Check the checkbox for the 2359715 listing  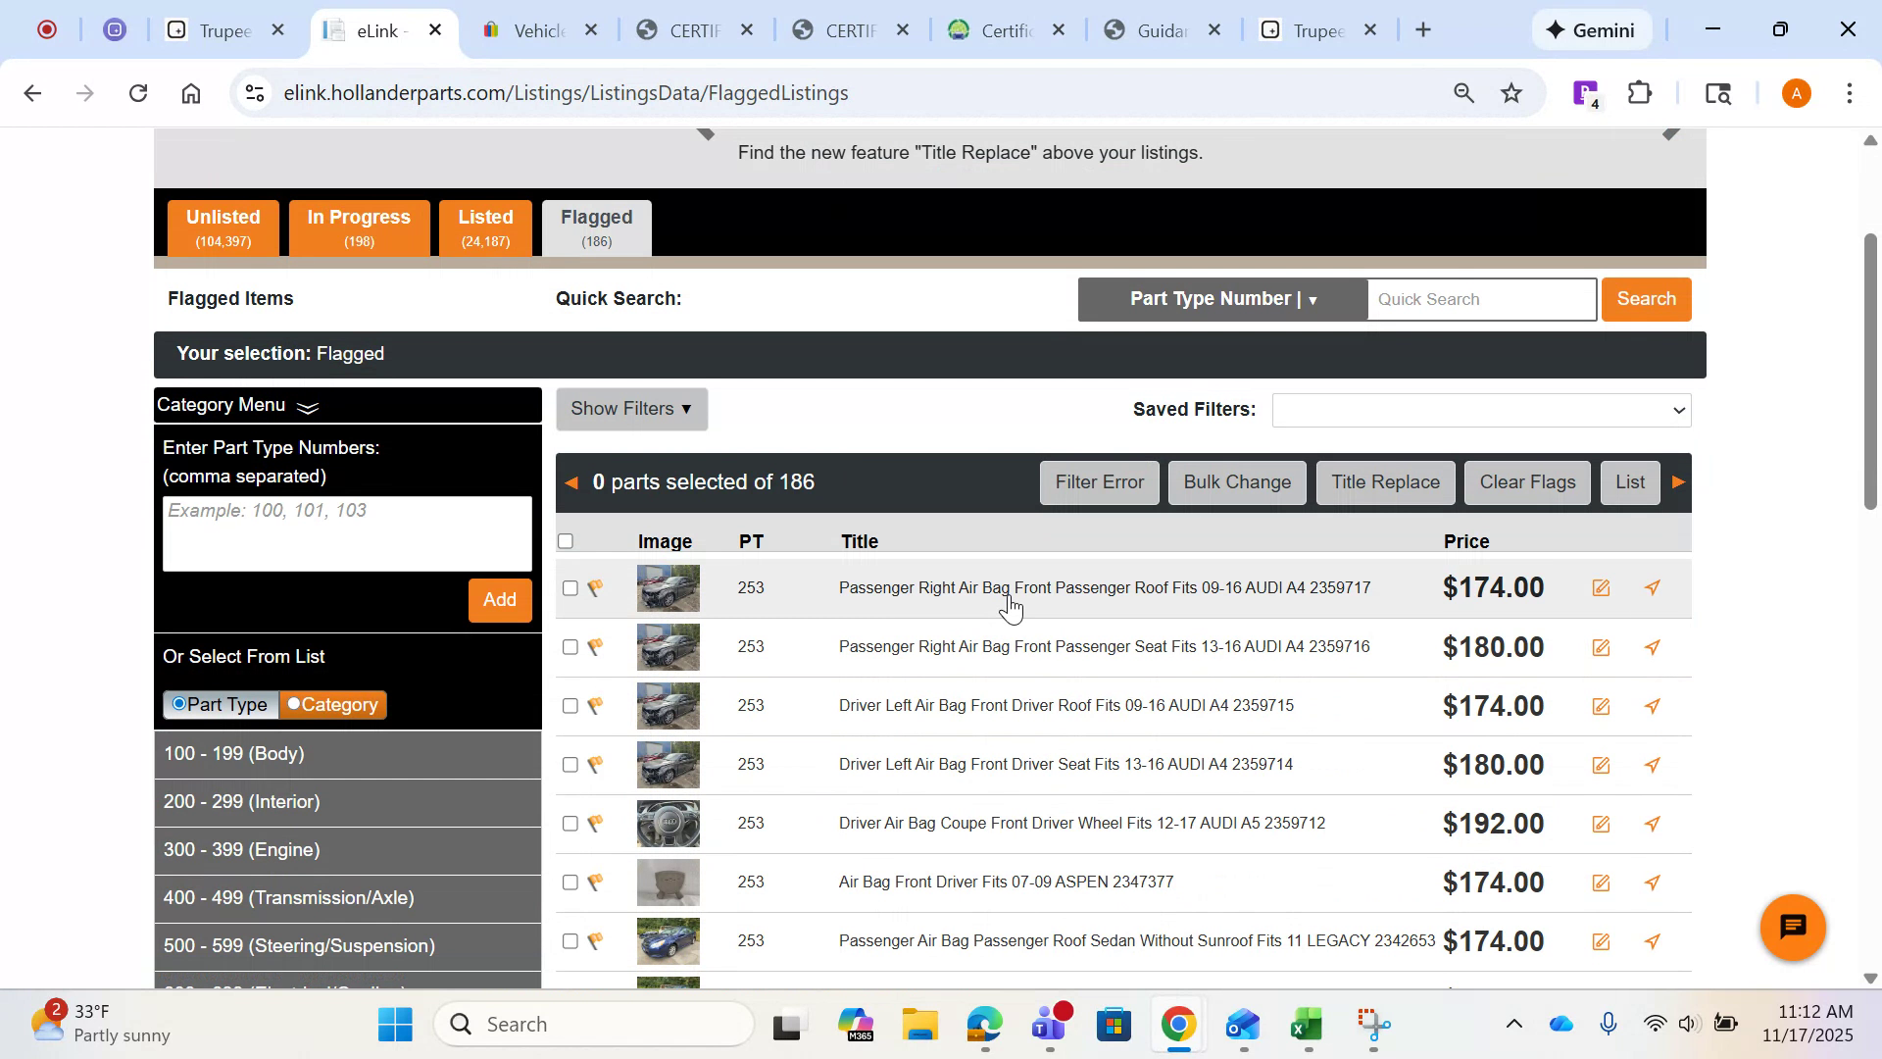[x=570, y=705]
